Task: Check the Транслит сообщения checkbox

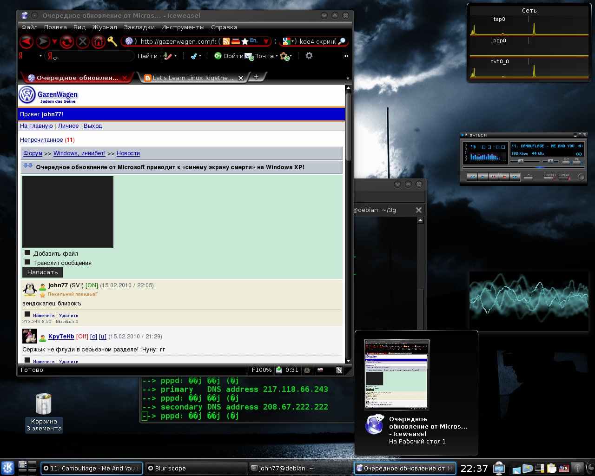Action: (27, 262)
